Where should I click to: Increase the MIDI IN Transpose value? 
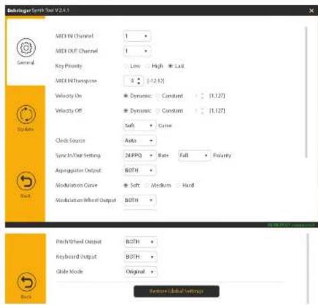click(138, 79)
